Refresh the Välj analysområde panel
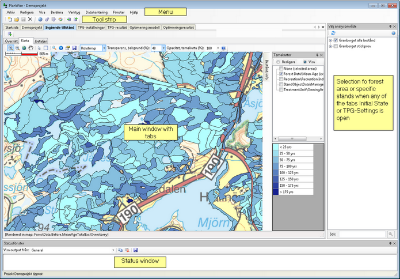This screenshot has height=279, width=400. click(x=333, y=33)
